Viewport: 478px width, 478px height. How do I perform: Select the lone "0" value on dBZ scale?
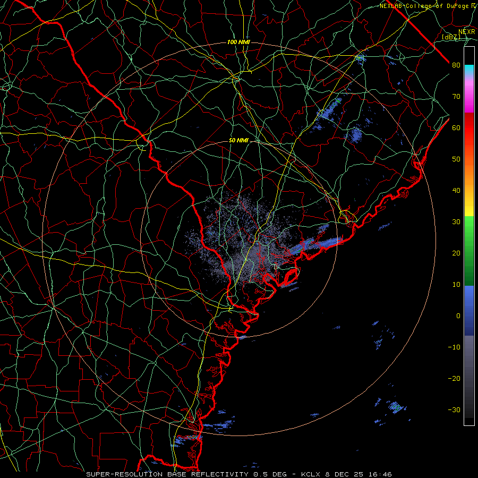(458, 316)
